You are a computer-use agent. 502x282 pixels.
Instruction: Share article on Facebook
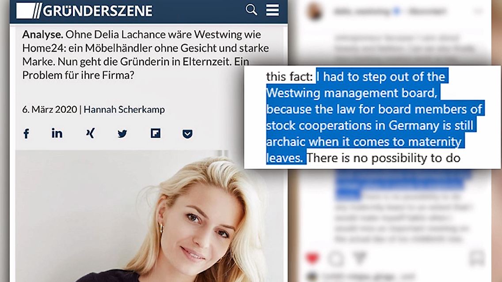(27, 133)
